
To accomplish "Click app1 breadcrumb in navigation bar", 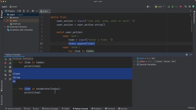I will (5, 7).
